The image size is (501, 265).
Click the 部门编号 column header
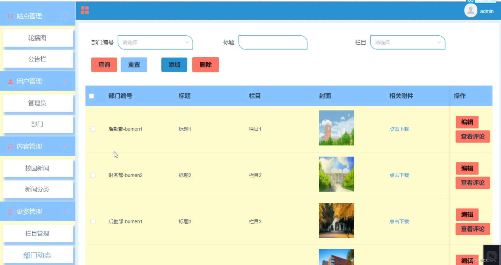(120, 96)
